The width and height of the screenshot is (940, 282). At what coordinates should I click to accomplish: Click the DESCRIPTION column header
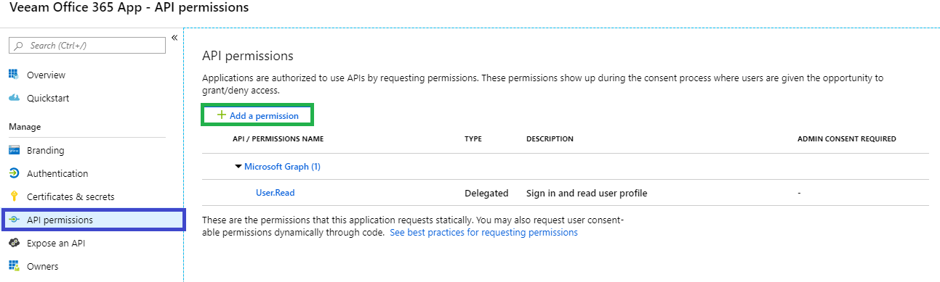(x=550, y=139)
